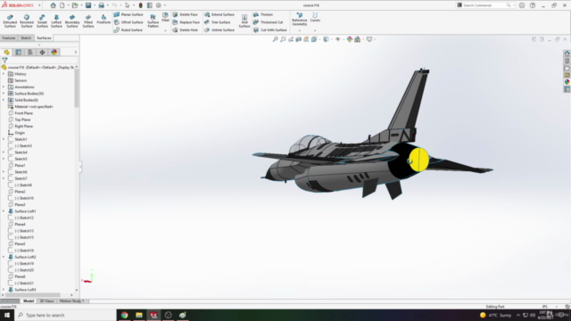Screen dimensions: 571x321
Task: Select the Front Plane item
Action: point(21,113)
